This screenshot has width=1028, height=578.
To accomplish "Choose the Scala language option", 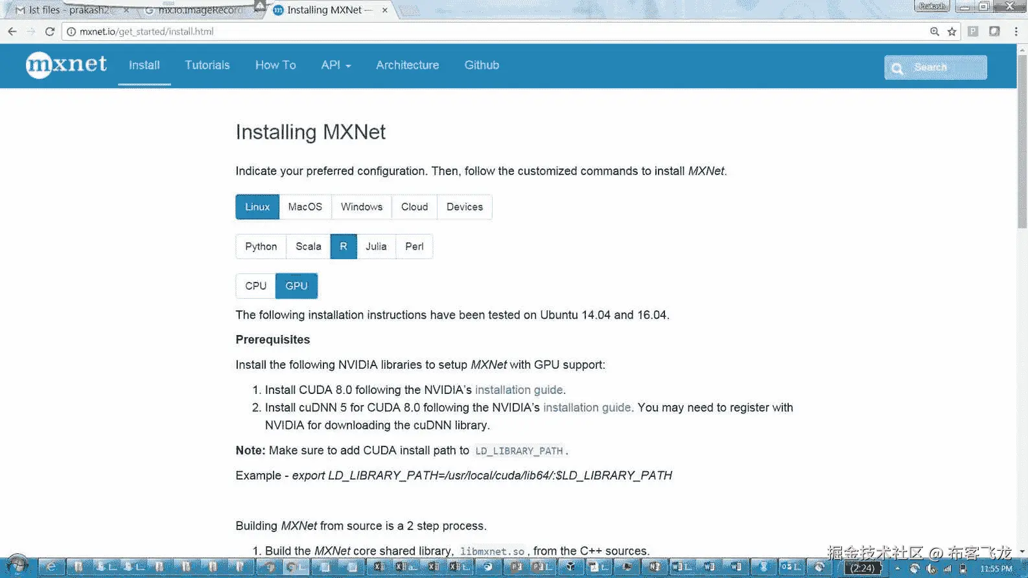I will (x=309, y=246).
